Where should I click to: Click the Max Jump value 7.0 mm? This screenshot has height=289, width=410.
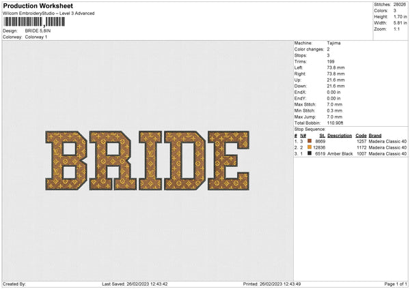[334, 117]
